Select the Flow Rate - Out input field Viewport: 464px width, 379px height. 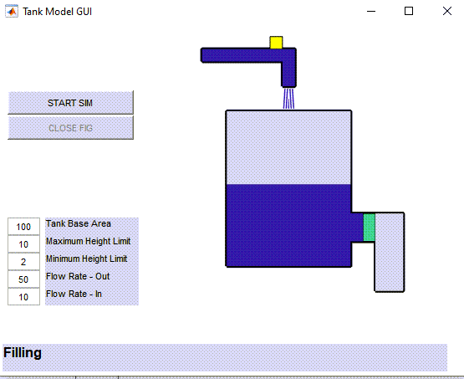pos(23,279)
